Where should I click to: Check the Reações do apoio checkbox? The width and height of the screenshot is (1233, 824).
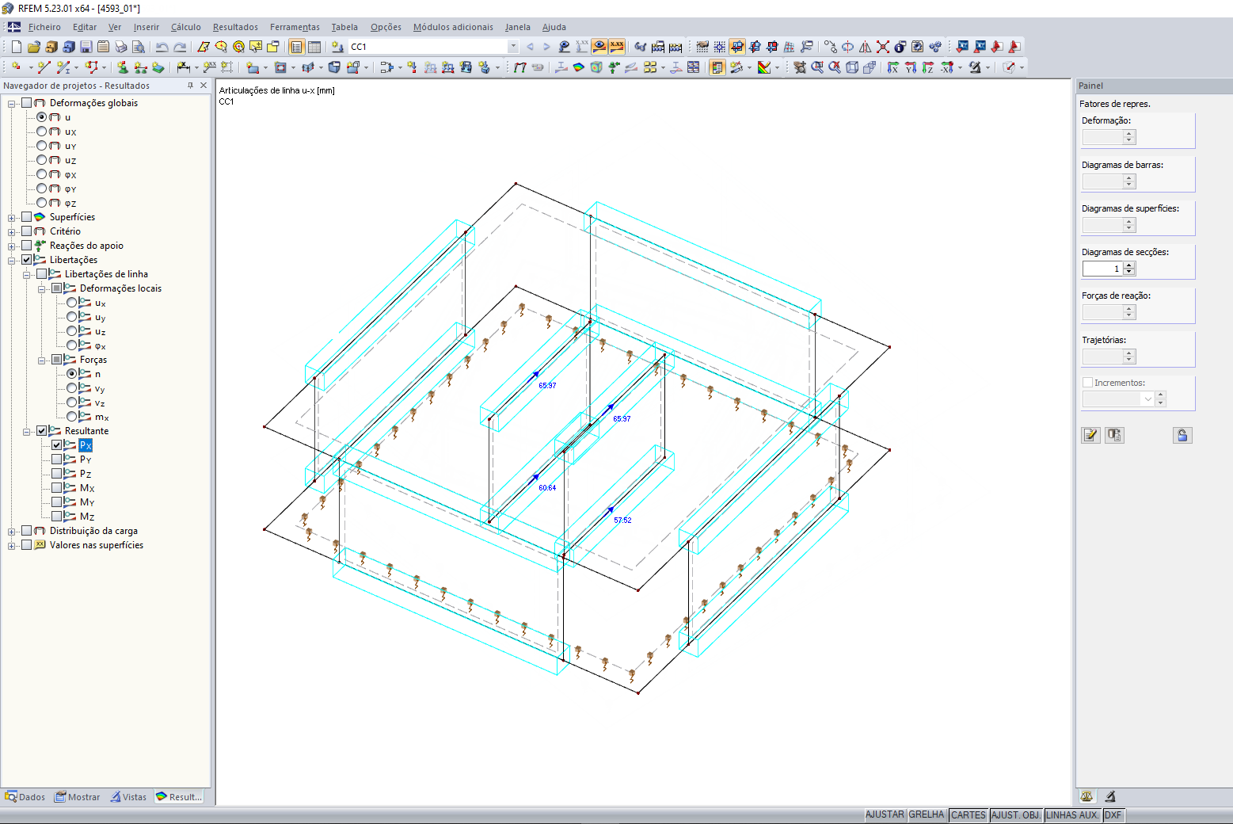[x=27, y=246]
